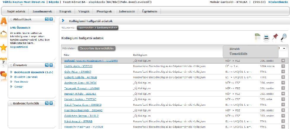Open plus menu for Tabacsek Erneszt row
The image size is (290, 129).
(283, 88)
